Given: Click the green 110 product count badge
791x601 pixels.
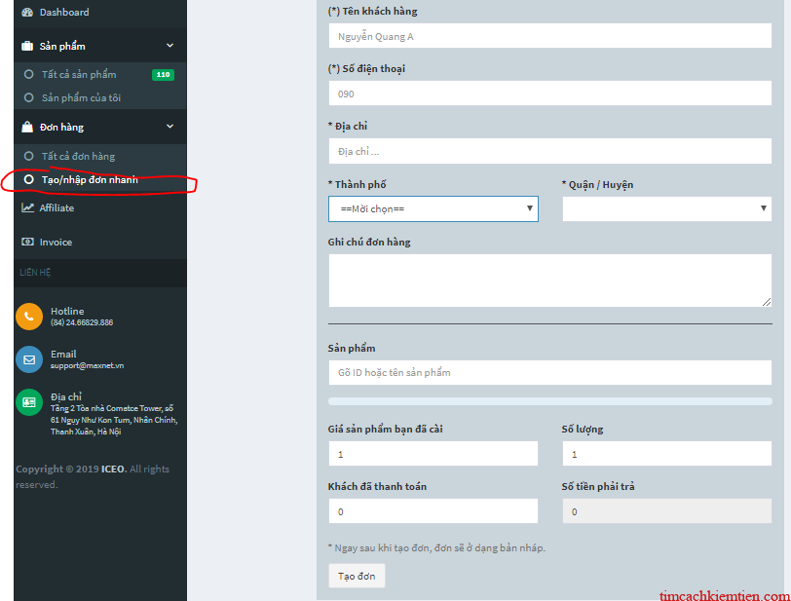Looking at the screenshot, I should (163, 75).
